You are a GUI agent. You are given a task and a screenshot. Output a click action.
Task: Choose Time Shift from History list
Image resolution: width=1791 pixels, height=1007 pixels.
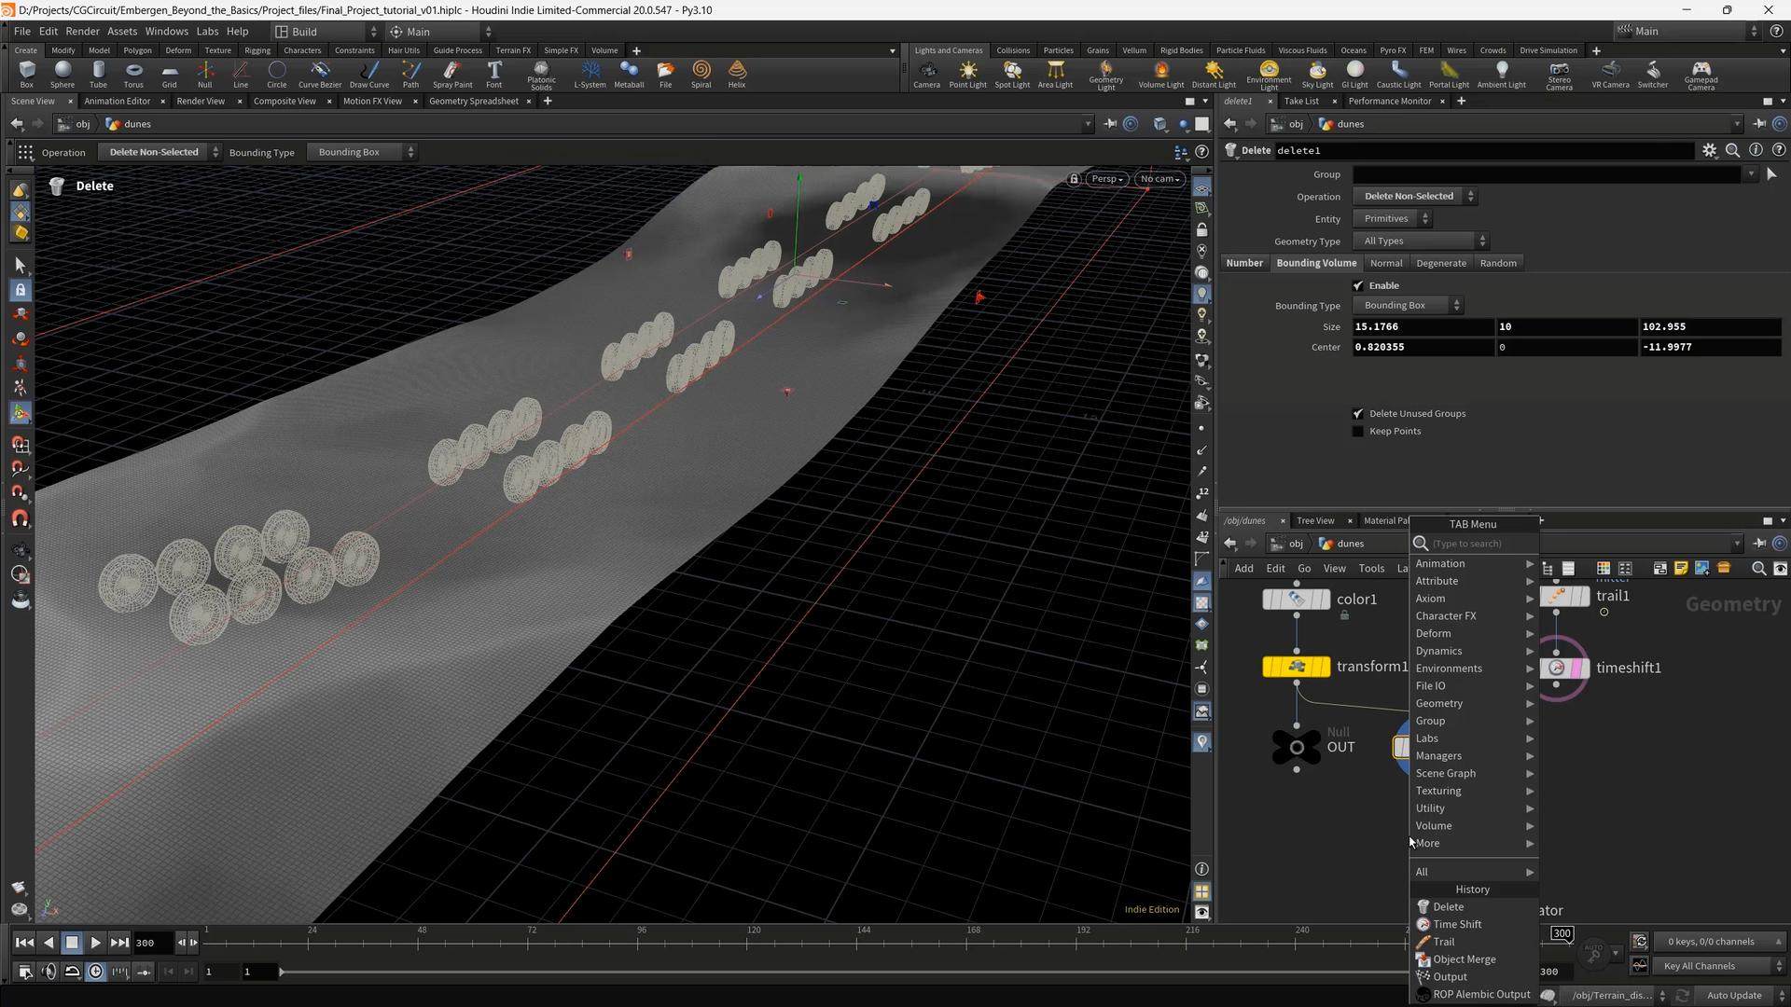tap(1457, 924)
